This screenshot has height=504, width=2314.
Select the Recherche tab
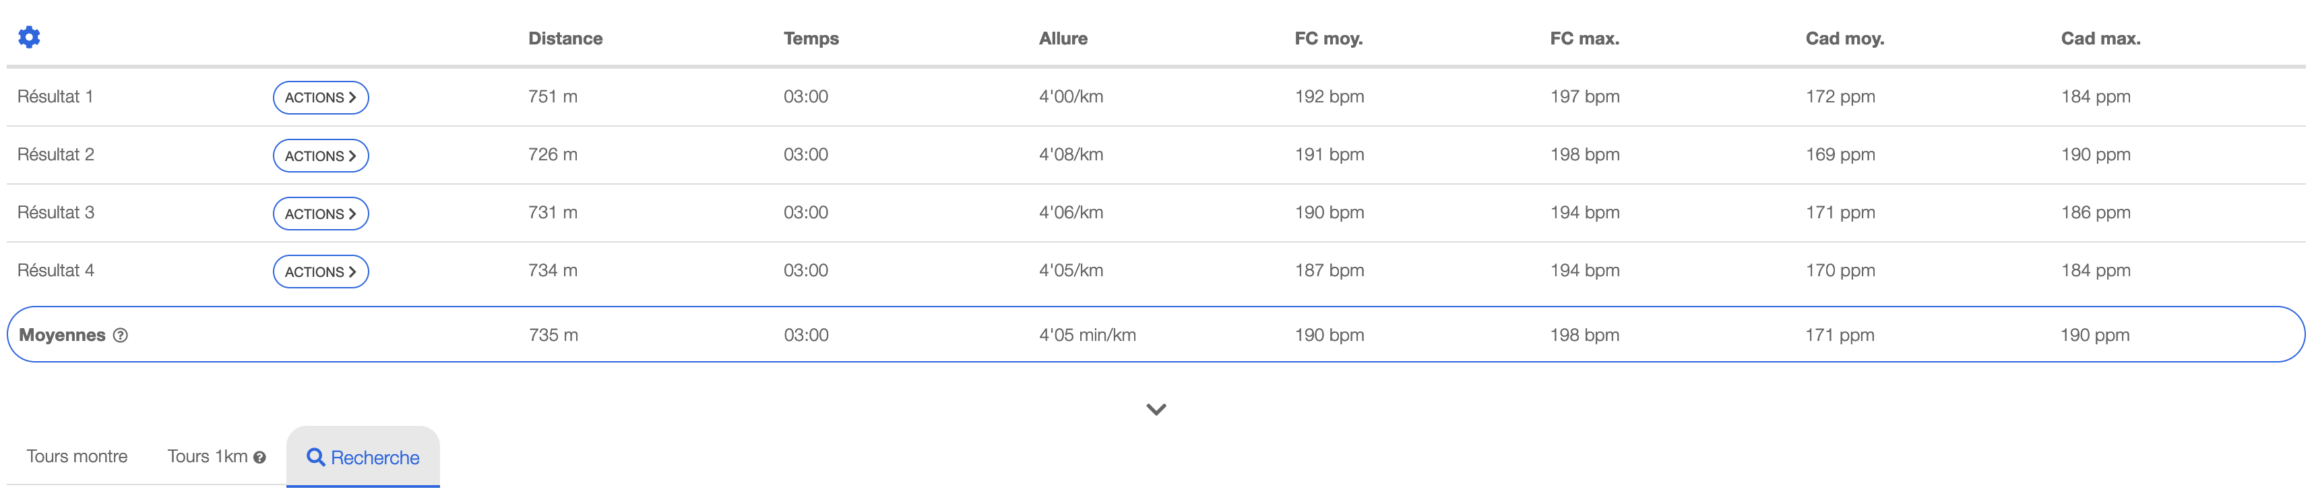(363, 458)
